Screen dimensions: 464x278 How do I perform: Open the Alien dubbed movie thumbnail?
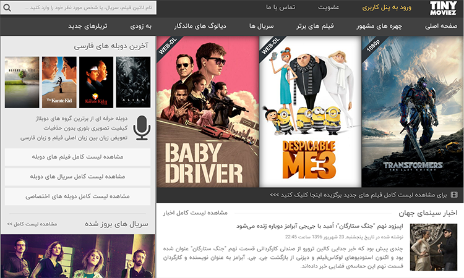pos(133,82)
